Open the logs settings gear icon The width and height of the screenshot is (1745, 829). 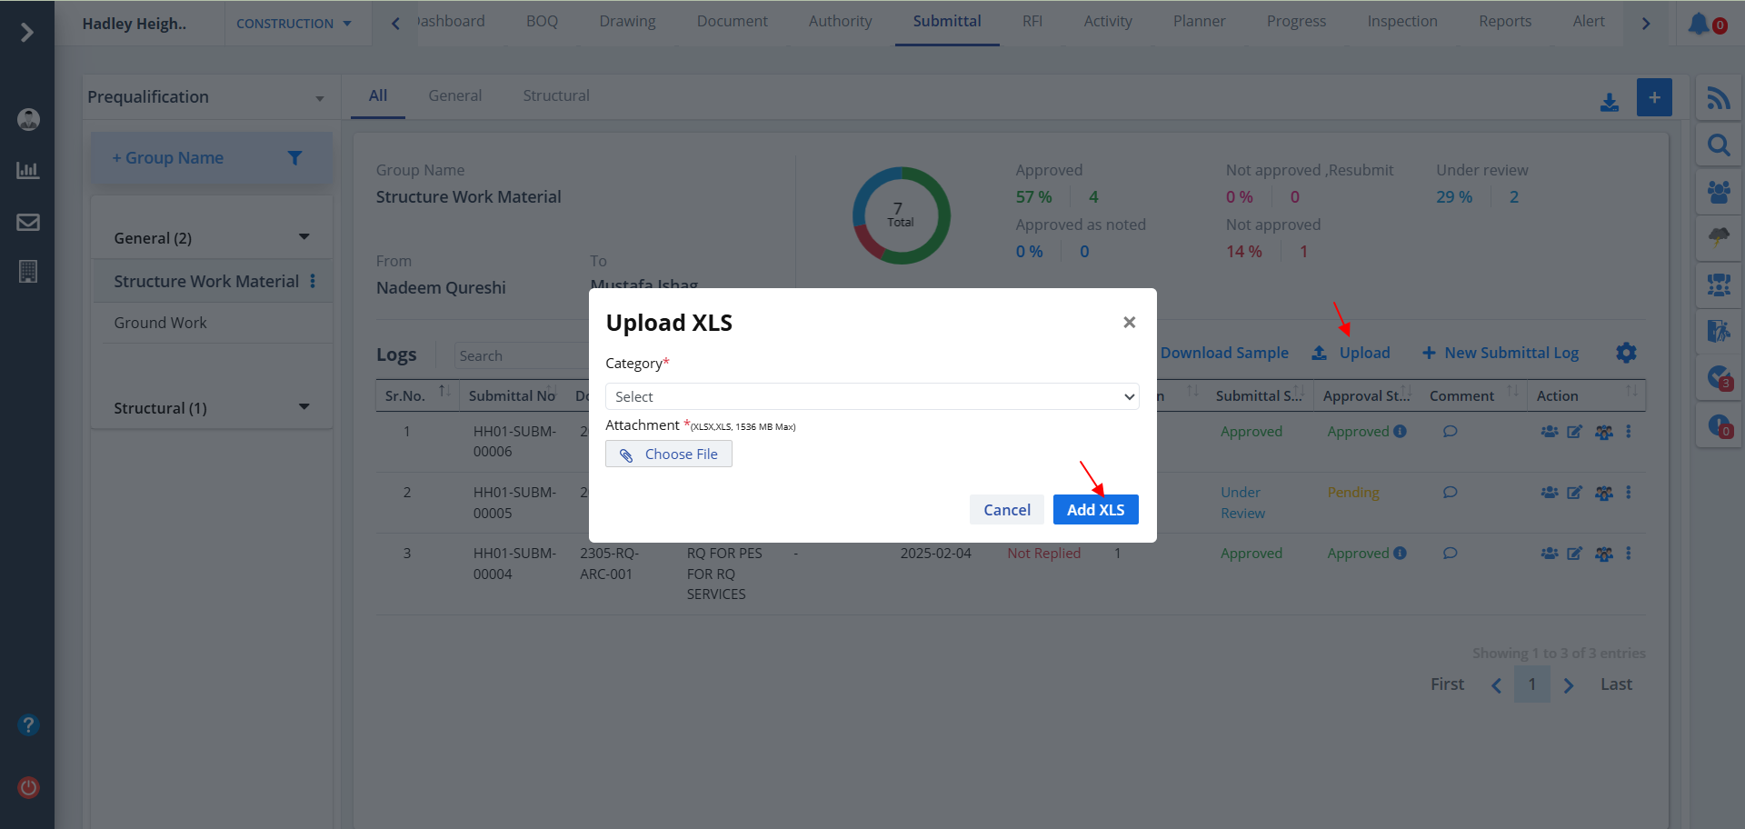(1626, 353)
